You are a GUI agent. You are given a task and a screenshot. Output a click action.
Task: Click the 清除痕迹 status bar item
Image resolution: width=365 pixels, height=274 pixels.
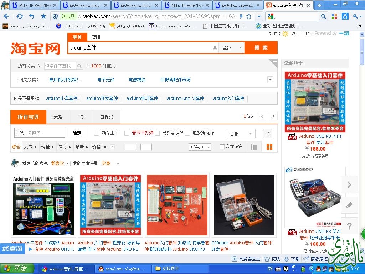(x=316, y=259)
